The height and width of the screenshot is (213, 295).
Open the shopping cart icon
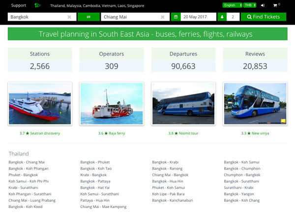tap(276, 5)
